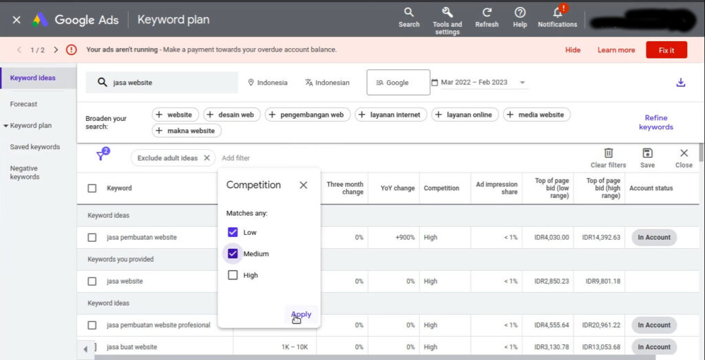Click Learn more in the alert bar
The height and width of the screenshot is (360, 705).
point(616,50)
